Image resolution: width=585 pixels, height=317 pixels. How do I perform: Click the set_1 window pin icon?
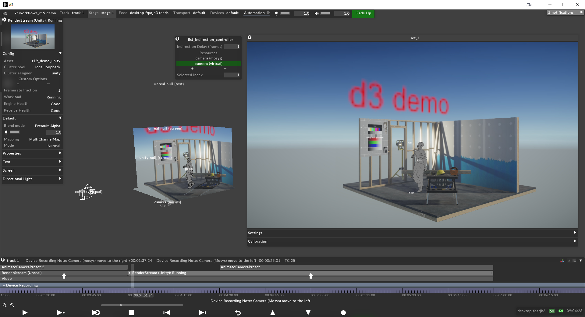(250, 37)
